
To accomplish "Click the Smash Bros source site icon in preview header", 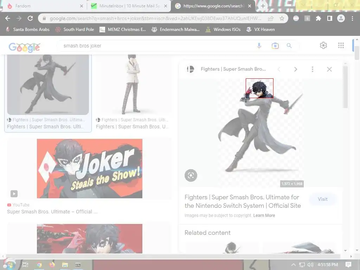I will pyautogui.click(x=190, y=69).
